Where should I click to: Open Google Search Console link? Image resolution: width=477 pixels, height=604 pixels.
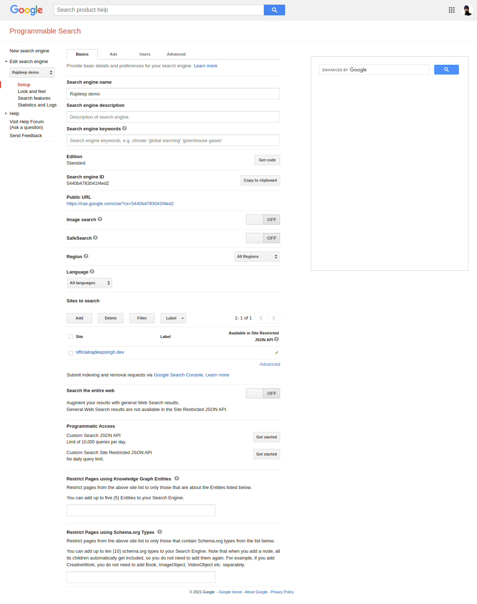[x=178, y=375]
